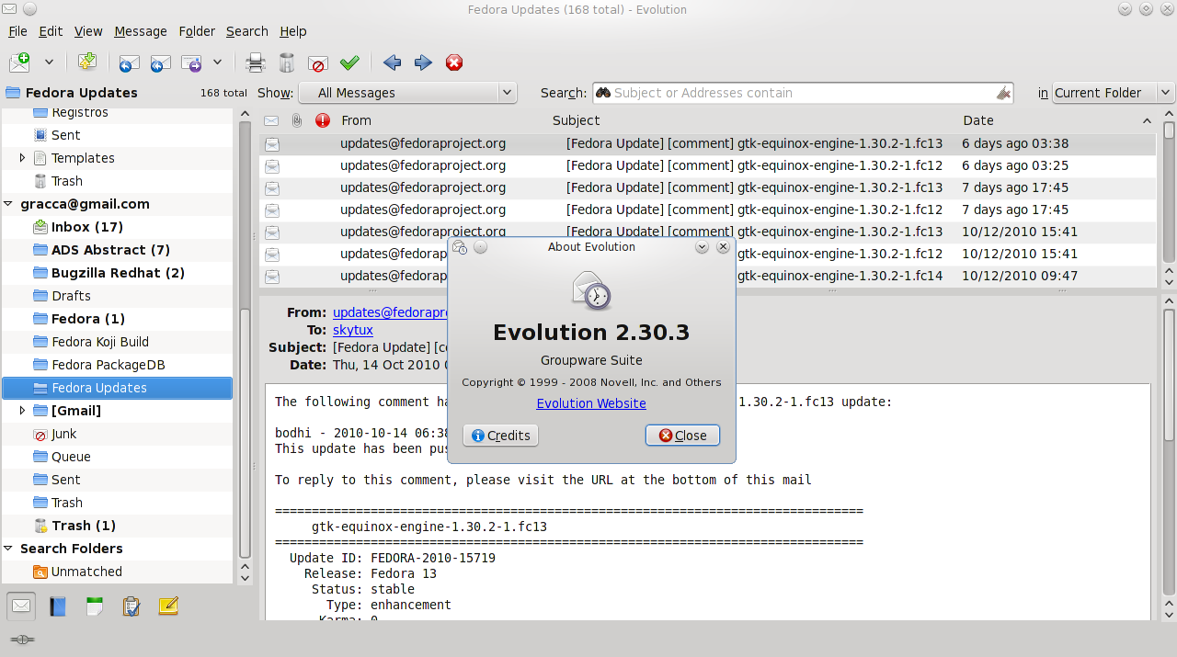
Task: Click the Send / Receive toolbar icon
Action: [87, 62]
